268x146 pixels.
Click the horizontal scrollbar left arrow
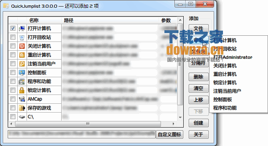point(11,124)
